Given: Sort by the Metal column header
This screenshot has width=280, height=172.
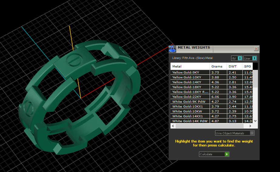Looking at the screenshot, I should (190, 66).
